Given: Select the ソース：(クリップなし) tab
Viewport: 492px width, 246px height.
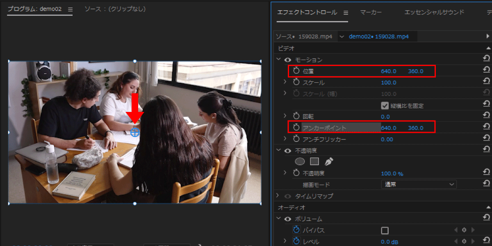Looking at the screenshot, I should (115, 9).
